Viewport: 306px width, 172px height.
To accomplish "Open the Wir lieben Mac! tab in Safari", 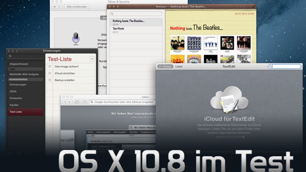I will click(142, 127).
